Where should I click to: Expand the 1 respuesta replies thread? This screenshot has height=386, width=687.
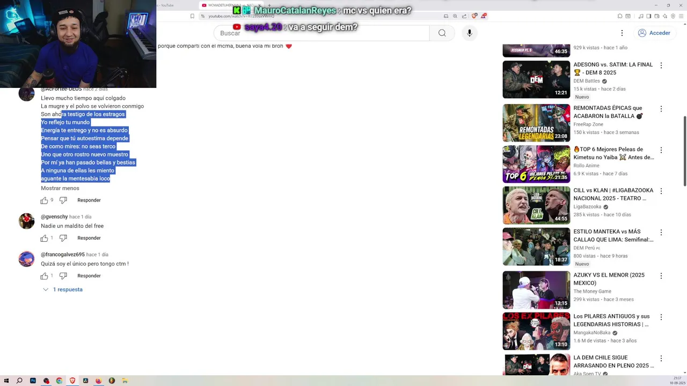63,289
